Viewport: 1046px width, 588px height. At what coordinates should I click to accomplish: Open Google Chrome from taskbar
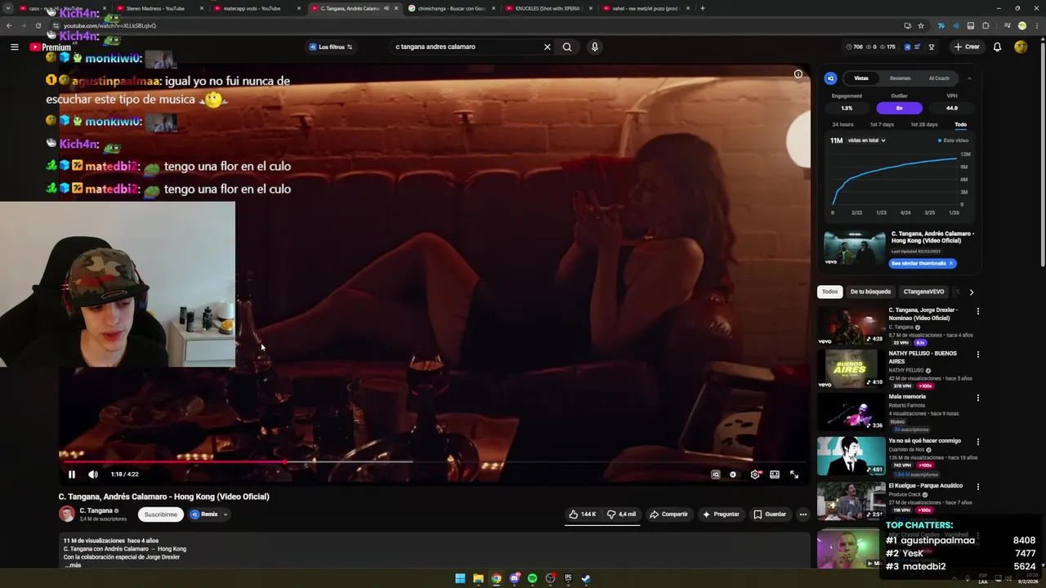(x=496, y=579)
